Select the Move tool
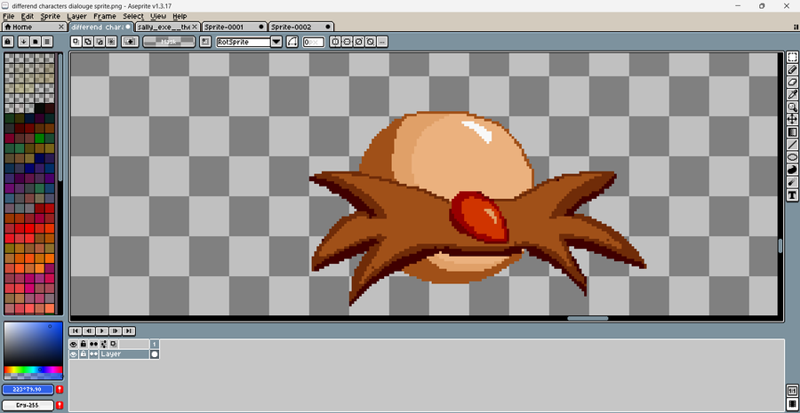This screenshot has width=800, height=413. tap(792, 119)
